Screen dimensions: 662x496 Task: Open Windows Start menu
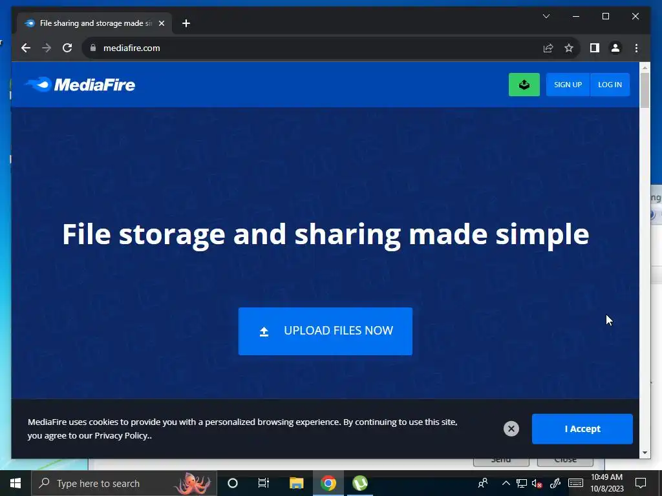16,483
